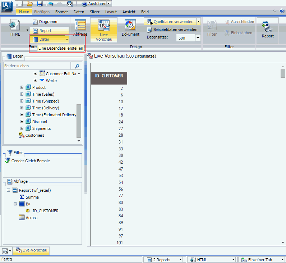Open the Slicer ribbon tab
Image resolution: width=286 pixels, height=263 pixels.
tap(94, 12)
